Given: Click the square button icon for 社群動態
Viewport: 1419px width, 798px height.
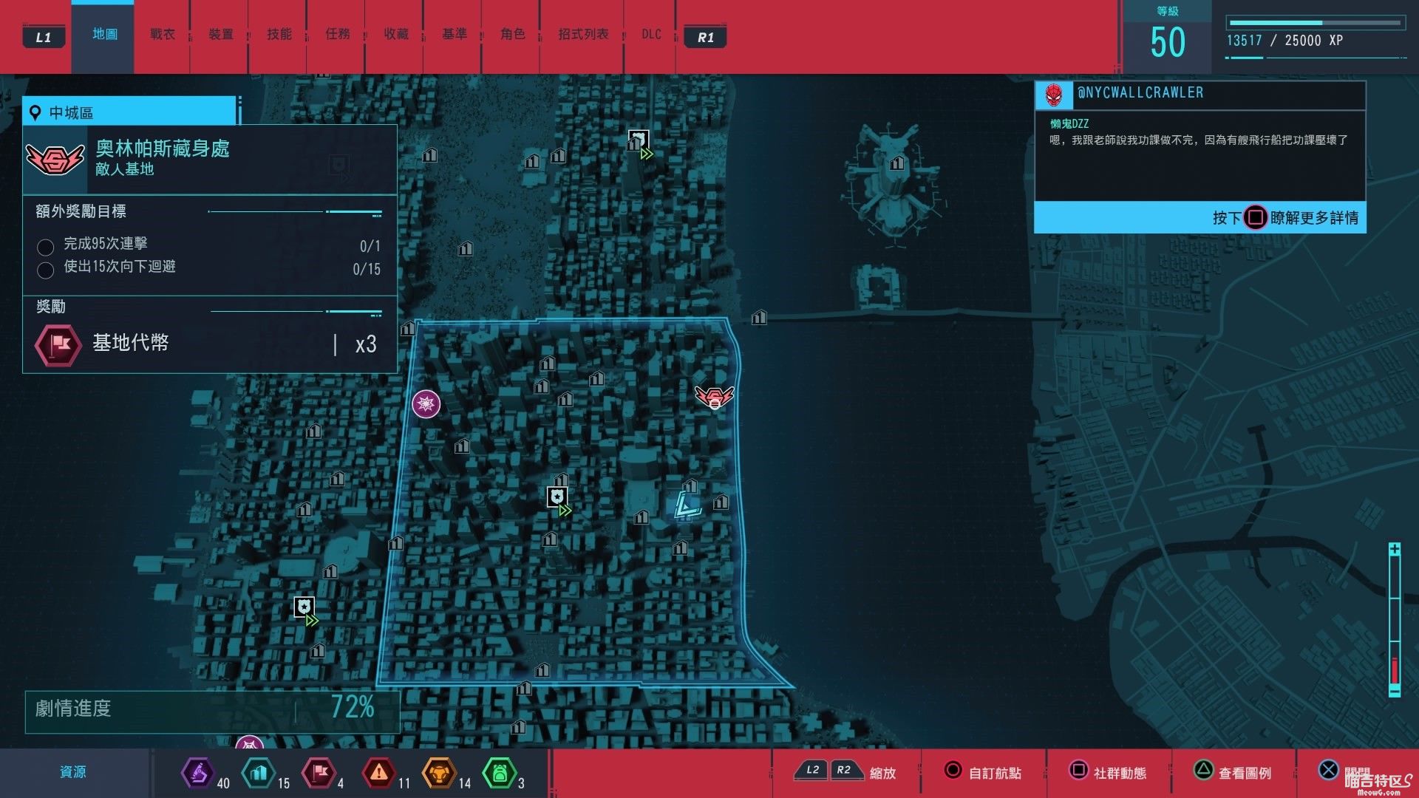Looking at the screenshot, I should [1078, 771].
